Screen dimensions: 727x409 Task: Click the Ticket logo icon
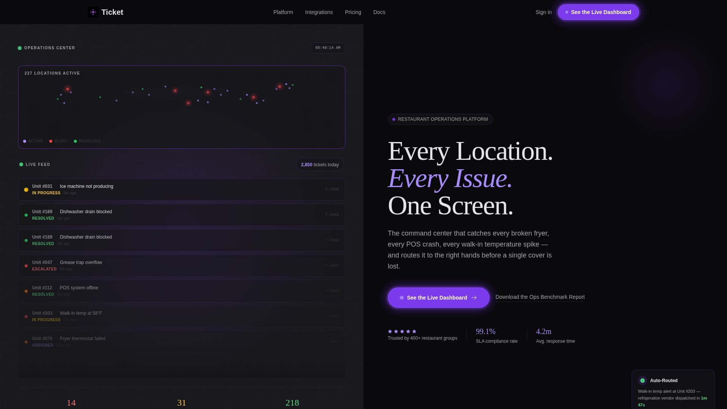[x=93, y=12]
